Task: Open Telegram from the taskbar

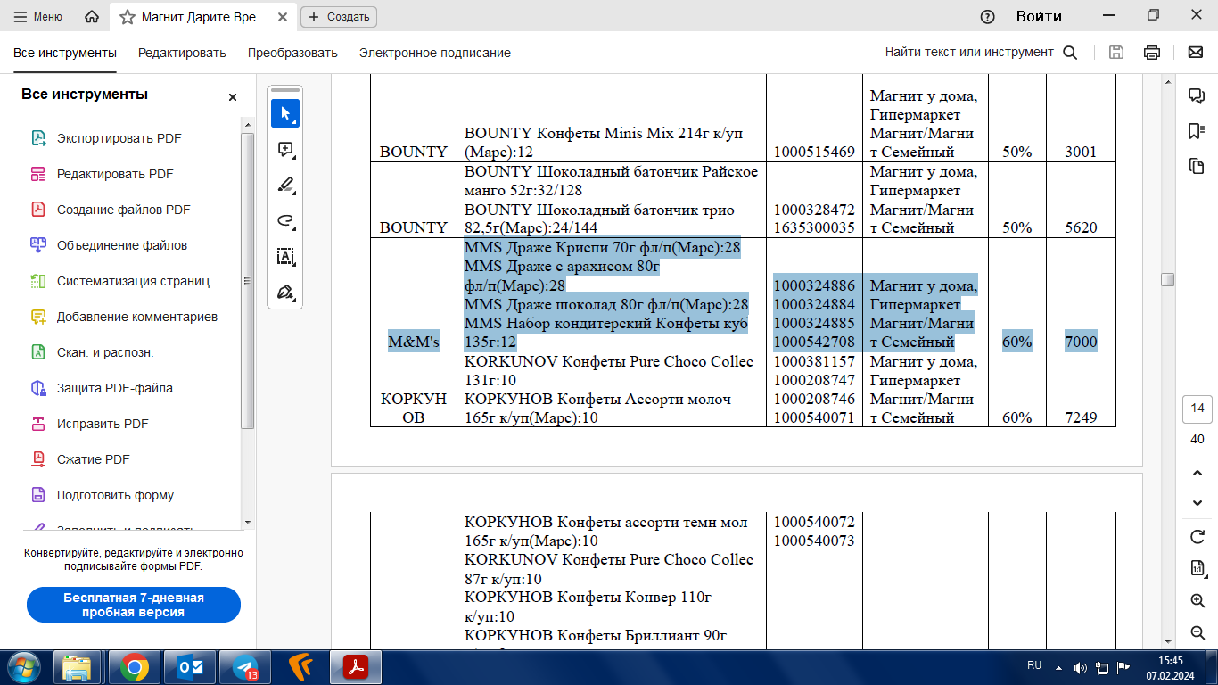Action: coord(245,666)
